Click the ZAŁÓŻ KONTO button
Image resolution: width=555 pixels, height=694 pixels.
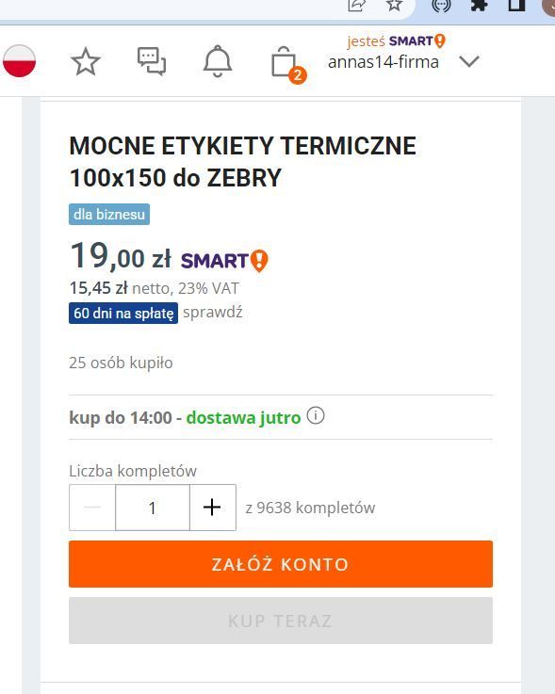(x=281, y=564)
